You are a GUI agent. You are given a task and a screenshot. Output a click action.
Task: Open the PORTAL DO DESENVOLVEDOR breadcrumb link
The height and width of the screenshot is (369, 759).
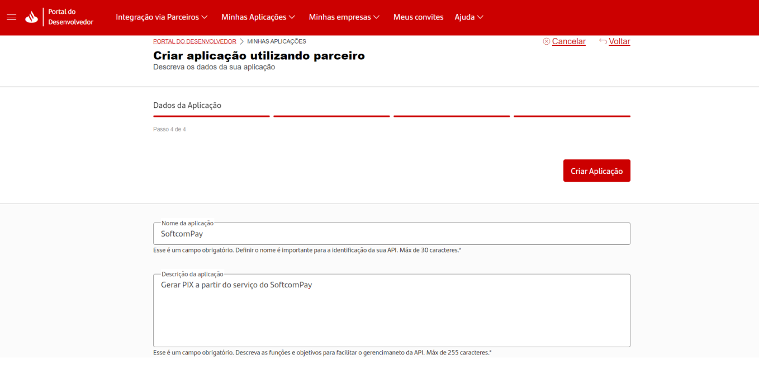195,41
